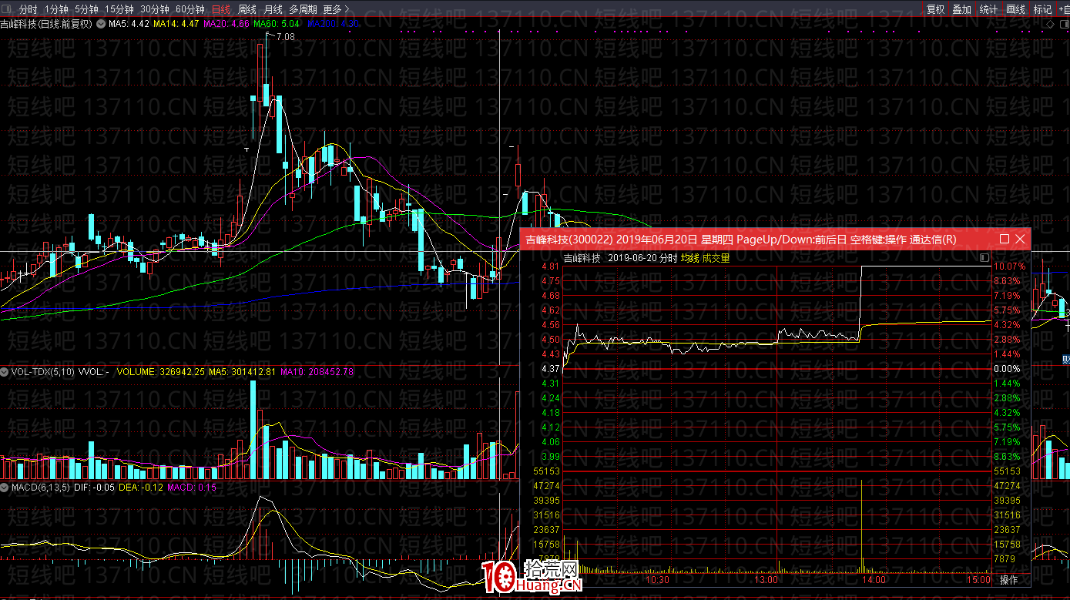Viewport: 1070px width, 600px height.
Task: Click the 标记 mark button
Action: tap(1042, 9)
